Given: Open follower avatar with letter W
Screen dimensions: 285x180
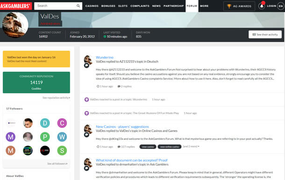Looking at the screenshot, I should 62,137.
